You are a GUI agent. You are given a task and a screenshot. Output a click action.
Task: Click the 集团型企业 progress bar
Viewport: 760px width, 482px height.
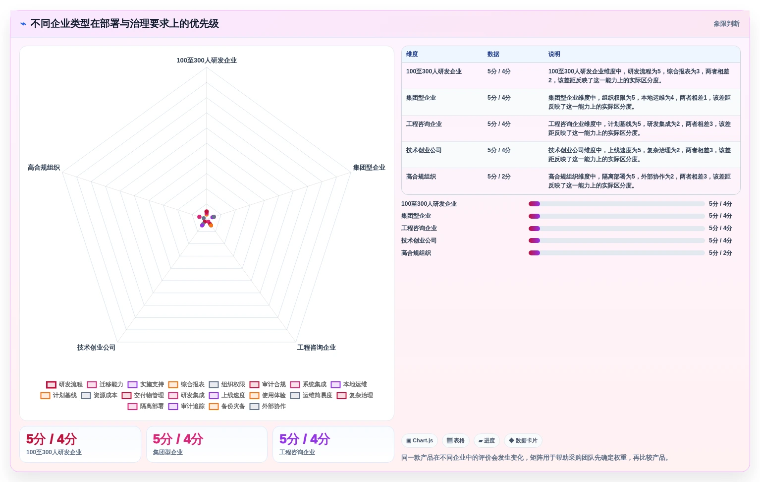click(617, 216)
